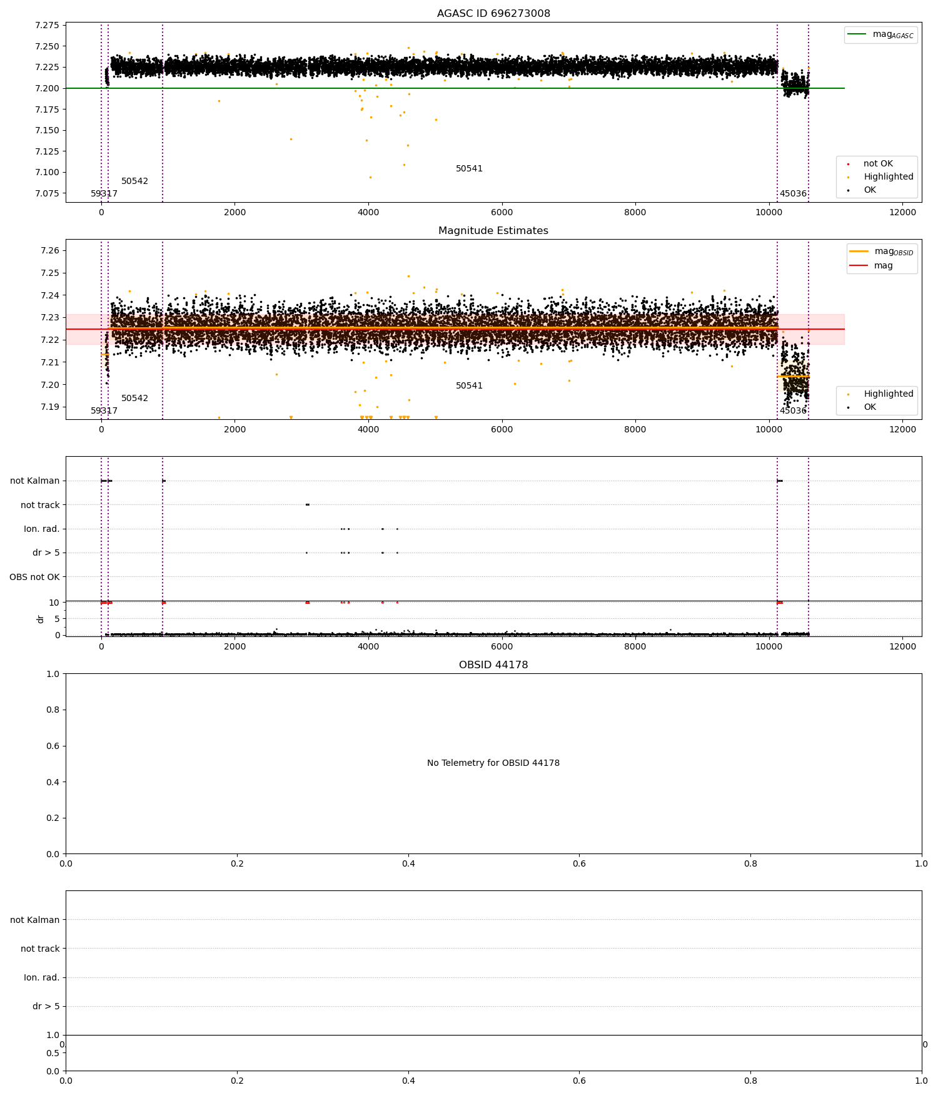This screenshot has height=1095, width=938.
Task: Click label '50541' in the Magnitude Estimates plot
Action: click(x=469, y=385)
